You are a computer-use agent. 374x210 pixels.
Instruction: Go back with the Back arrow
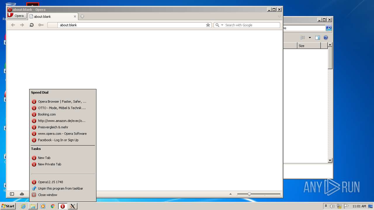pos(13,25)
